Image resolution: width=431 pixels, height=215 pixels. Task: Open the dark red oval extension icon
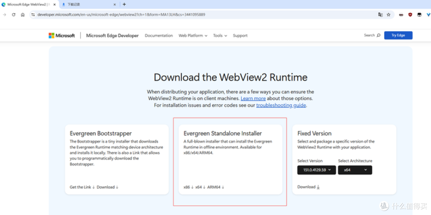(x=401, y=15)
